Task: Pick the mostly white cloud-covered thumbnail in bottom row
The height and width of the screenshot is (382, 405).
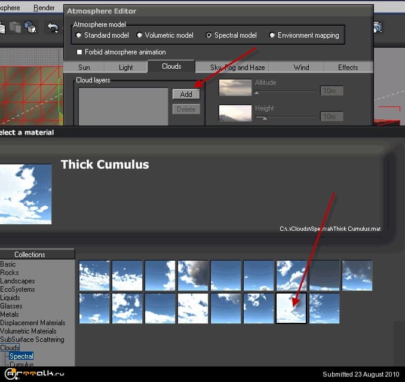Action: click(193, 308)
